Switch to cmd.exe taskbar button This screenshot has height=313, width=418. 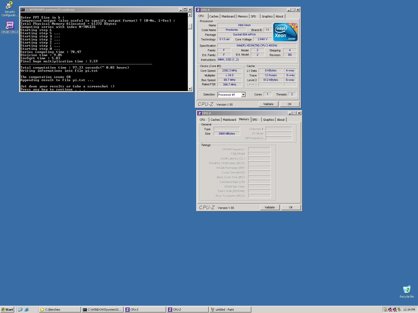102,310
